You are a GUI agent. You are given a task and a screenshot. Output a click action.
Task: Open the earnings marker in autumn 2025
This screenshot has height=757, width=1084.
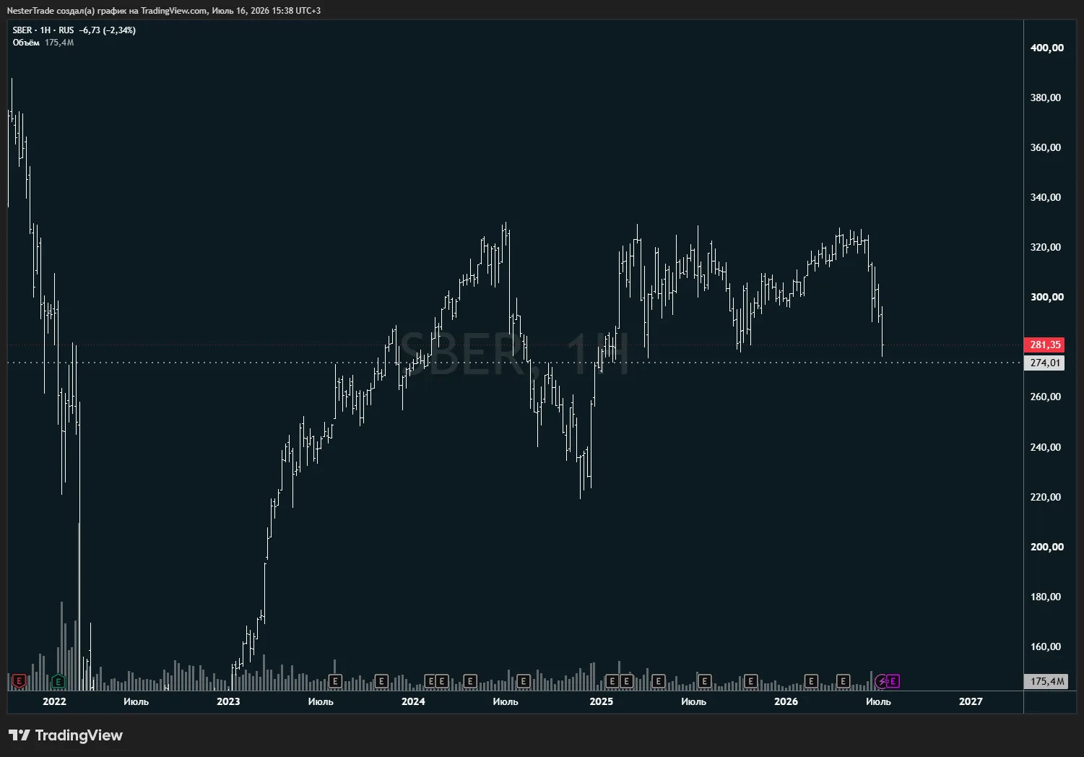(x=750, y=681)
